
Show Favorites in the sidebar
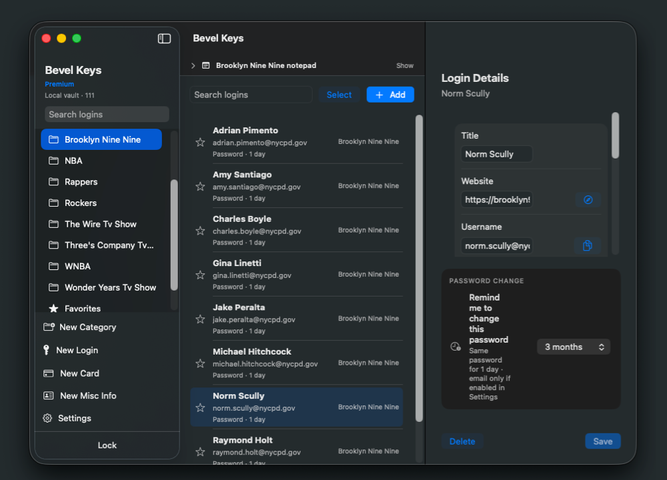[x=101, y=308]
